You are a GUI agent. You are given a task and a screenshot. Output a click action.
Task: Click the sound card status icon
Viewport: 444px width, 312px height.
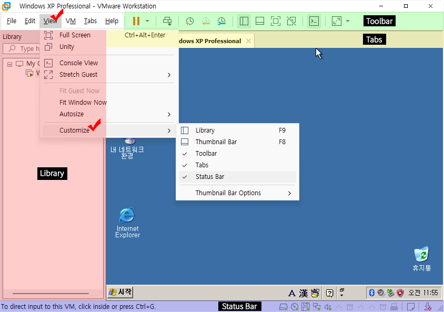click(328, 307)
